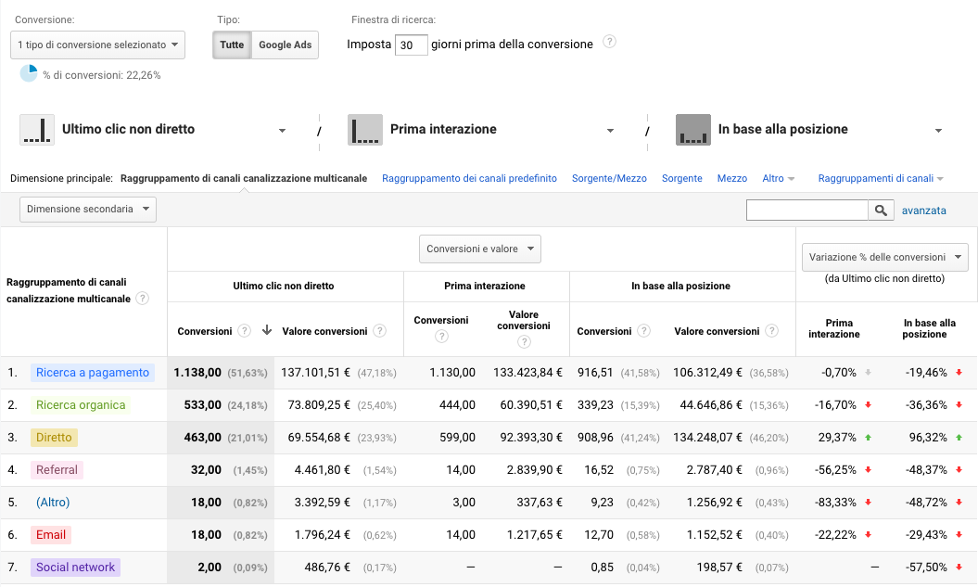The image size is (978, 587).
Task: Click the 486,76 € value for Social network
Action: 327,567
